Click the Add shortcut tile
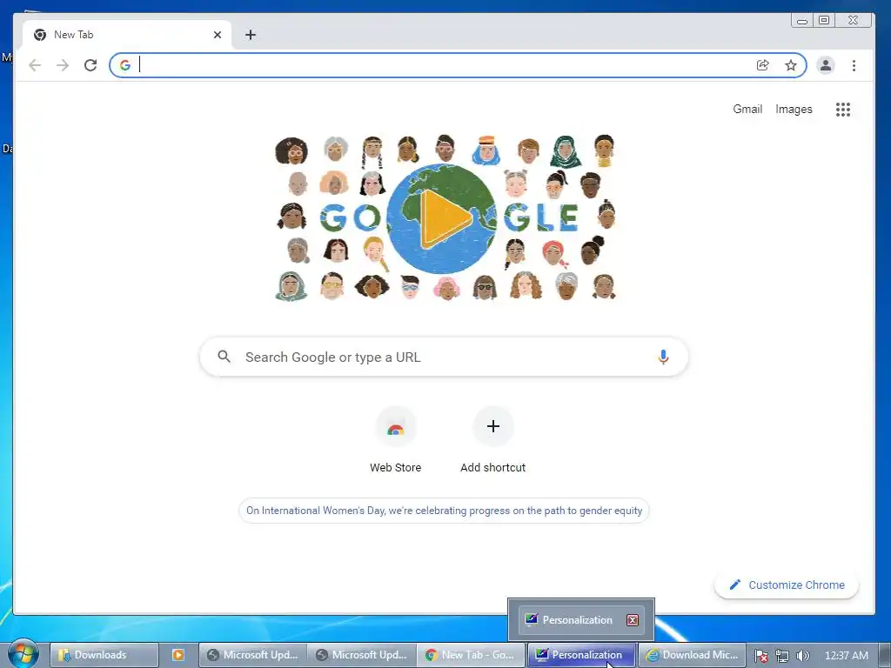Viewport: 891px width, 668px height. coord(492,440)
